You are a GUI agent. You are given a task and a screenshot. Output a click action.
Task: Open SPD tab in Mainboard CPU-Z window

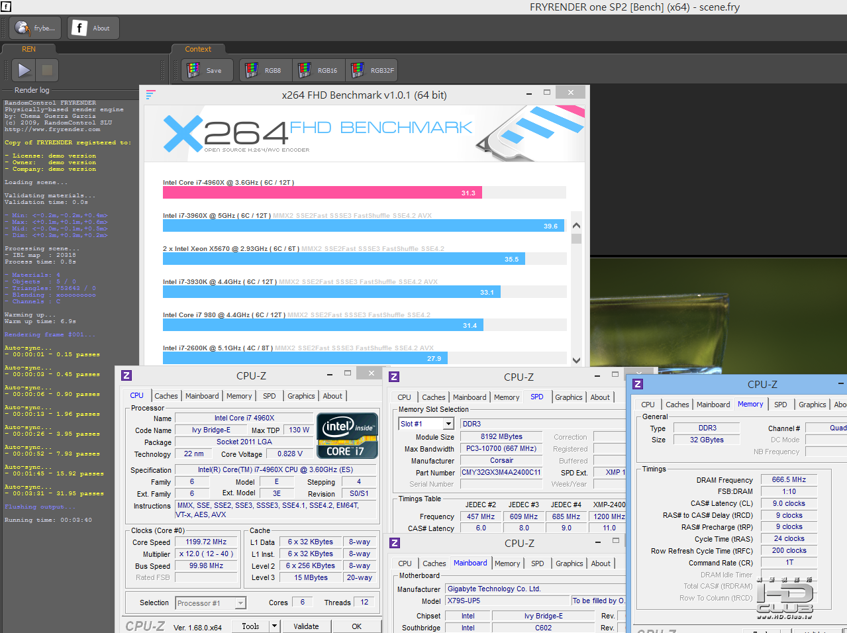(538, 563)
